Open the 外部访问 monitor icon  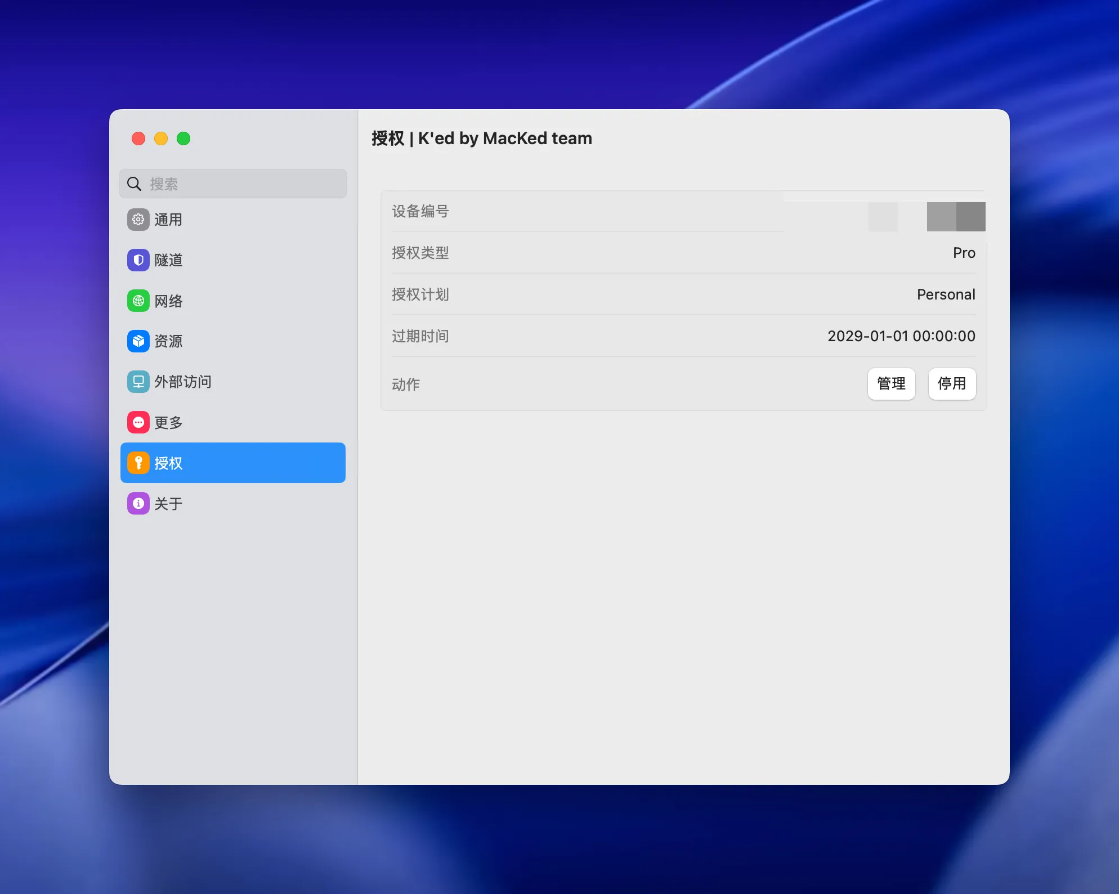tap(138, 382)
